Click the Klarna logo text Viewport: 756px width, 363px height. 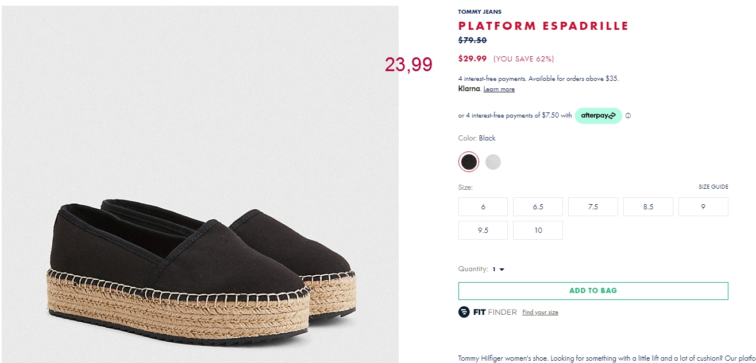coord(469,88)
